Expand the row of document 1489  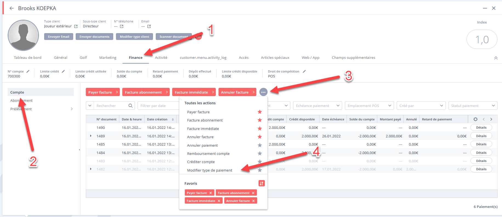[91, 136]
